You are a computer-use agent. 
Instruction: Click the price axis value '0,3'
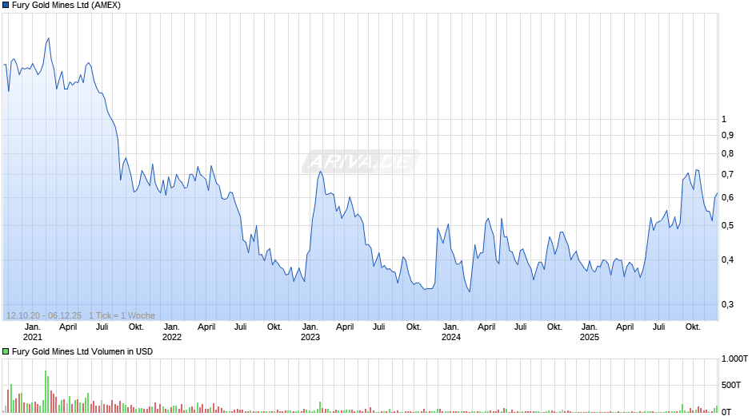click(x=727, y=304)
